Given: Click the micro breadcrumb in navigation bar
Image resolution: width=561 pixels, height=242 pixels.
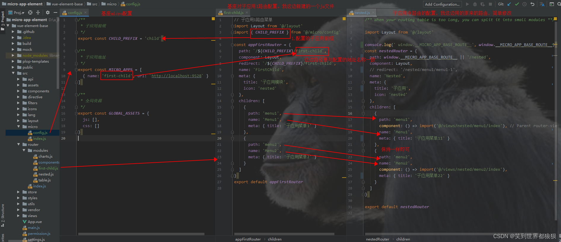Looking at the screenshot, I should click(109, 4).
